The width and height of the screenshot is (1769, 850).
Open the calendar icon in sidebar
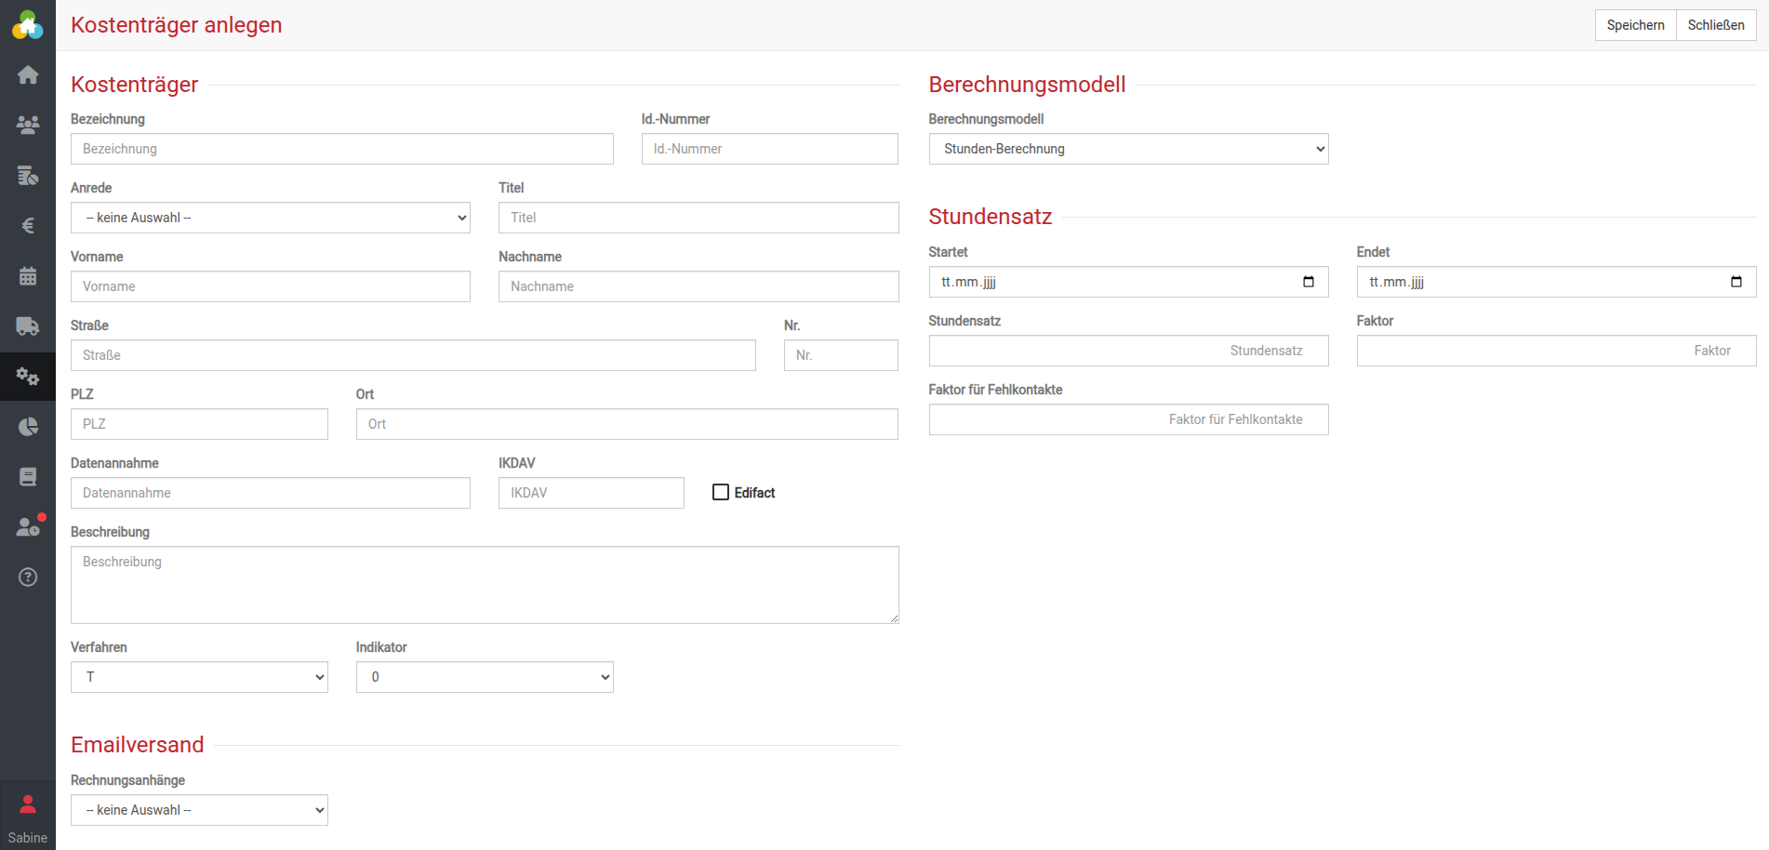point(28,276)
